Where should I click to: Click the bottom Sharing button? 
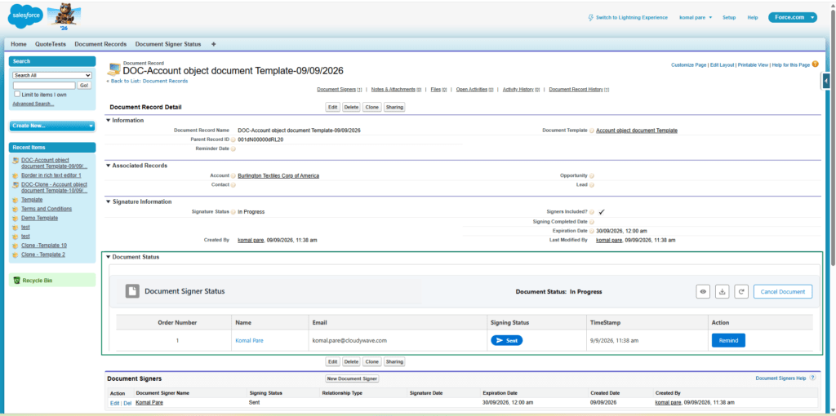394,361
